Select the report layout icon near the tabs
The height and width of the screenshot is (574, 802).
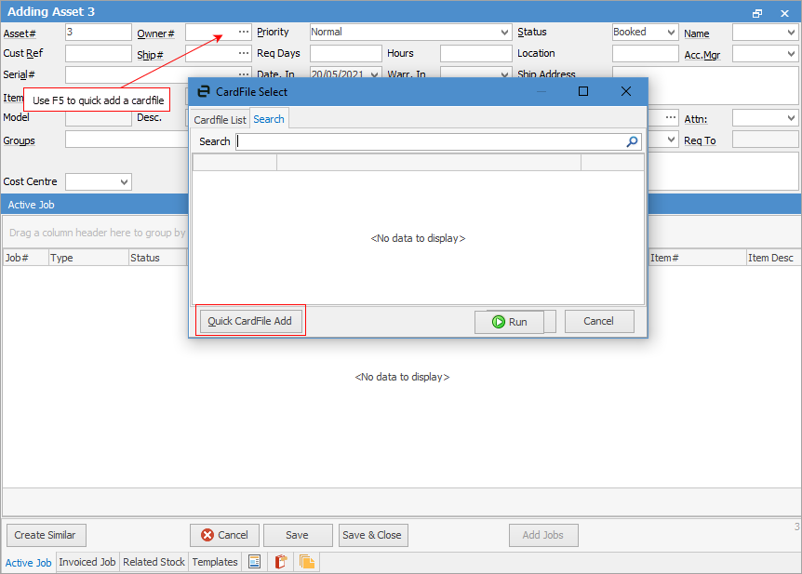point(254,562)
